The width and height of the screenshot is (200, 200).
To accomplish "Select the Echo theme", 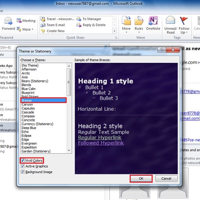I will click(25, 132).
